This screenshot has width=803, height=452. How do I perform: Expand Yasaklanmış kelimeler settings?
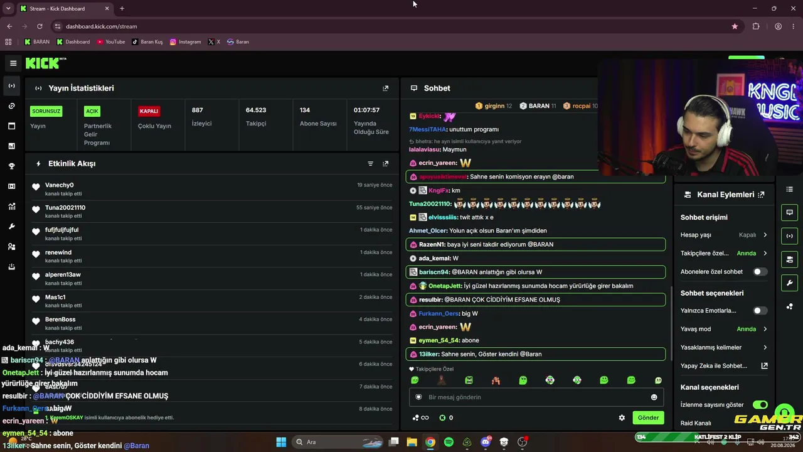point(765,348)
